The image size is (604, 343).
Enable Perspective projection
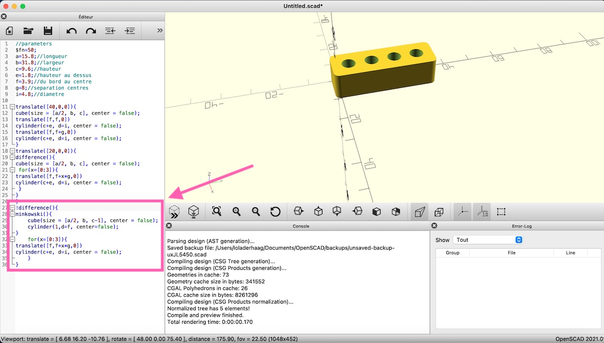(x=420, y=211)
